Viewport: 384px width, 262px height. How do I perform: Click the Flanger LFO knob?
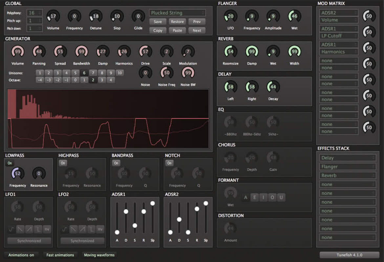230,16
